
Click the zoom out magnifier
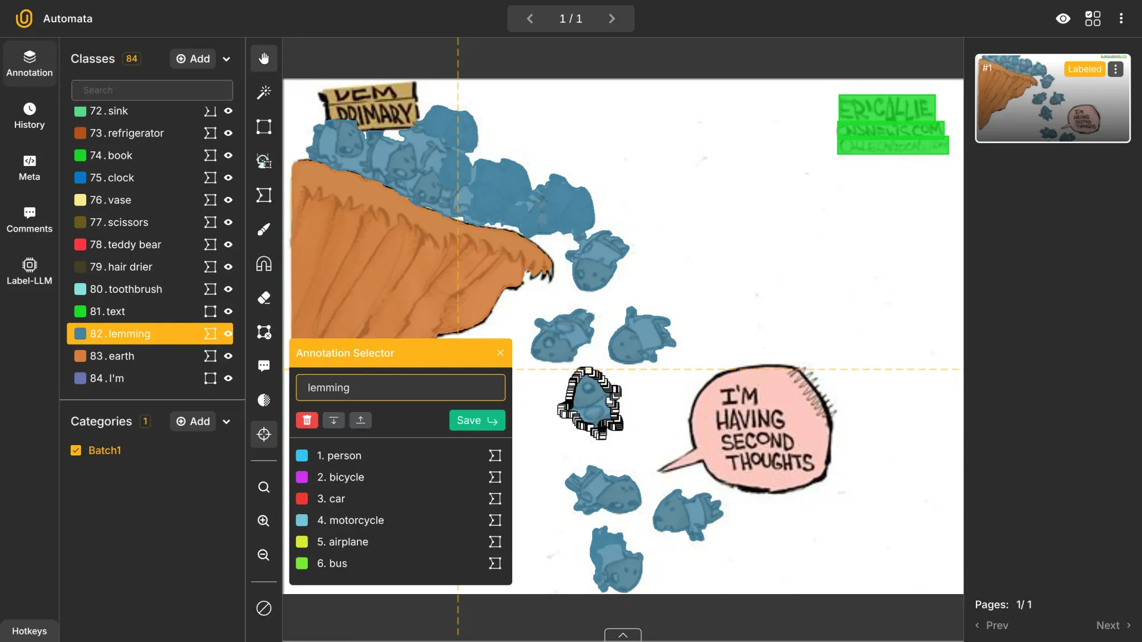click(x=263, y=555)
